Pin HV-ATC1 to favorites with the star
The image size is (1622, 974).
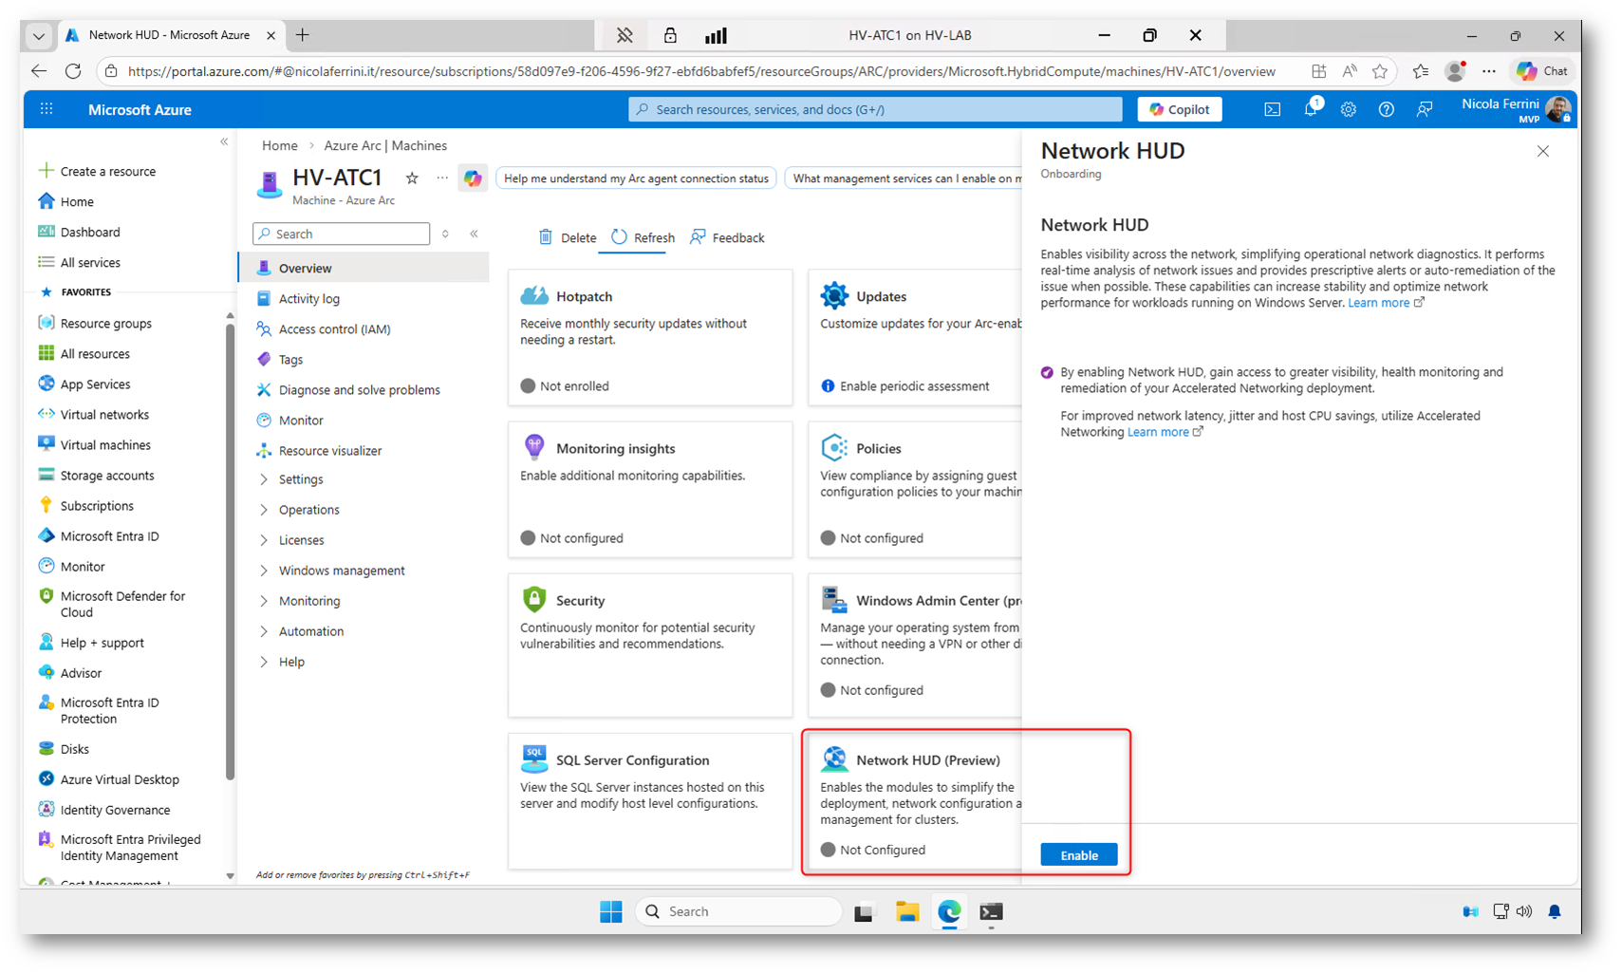(x=412, y=178)
